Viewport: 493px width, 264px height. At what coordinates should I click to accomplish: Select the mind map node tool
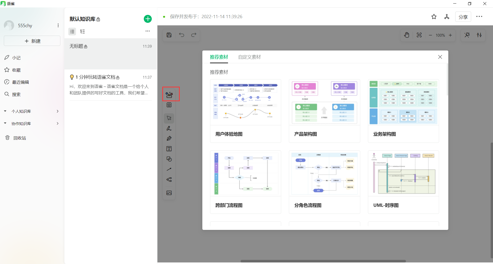169,179
